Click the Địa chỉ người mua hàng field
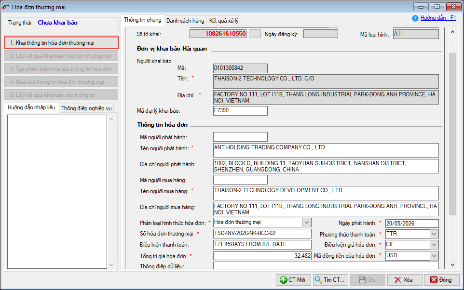The image size is (464, 290). click(326, 209)
